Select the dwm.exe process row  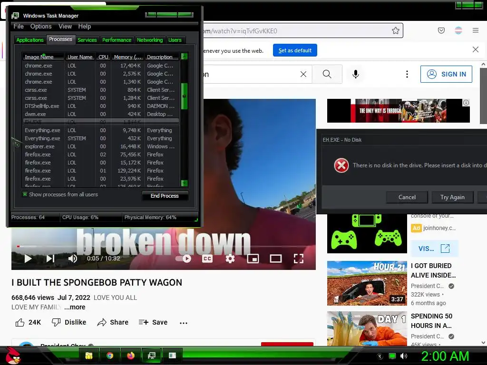(101, 114)
